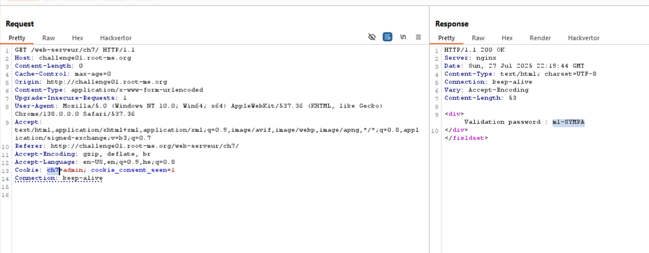Open the Response Hackvertor tab

584,38
